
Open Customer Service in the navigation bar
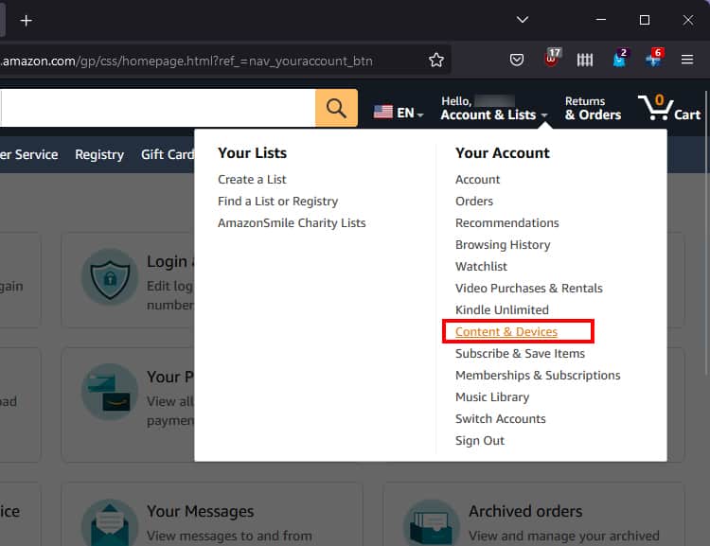pos(29,154)
